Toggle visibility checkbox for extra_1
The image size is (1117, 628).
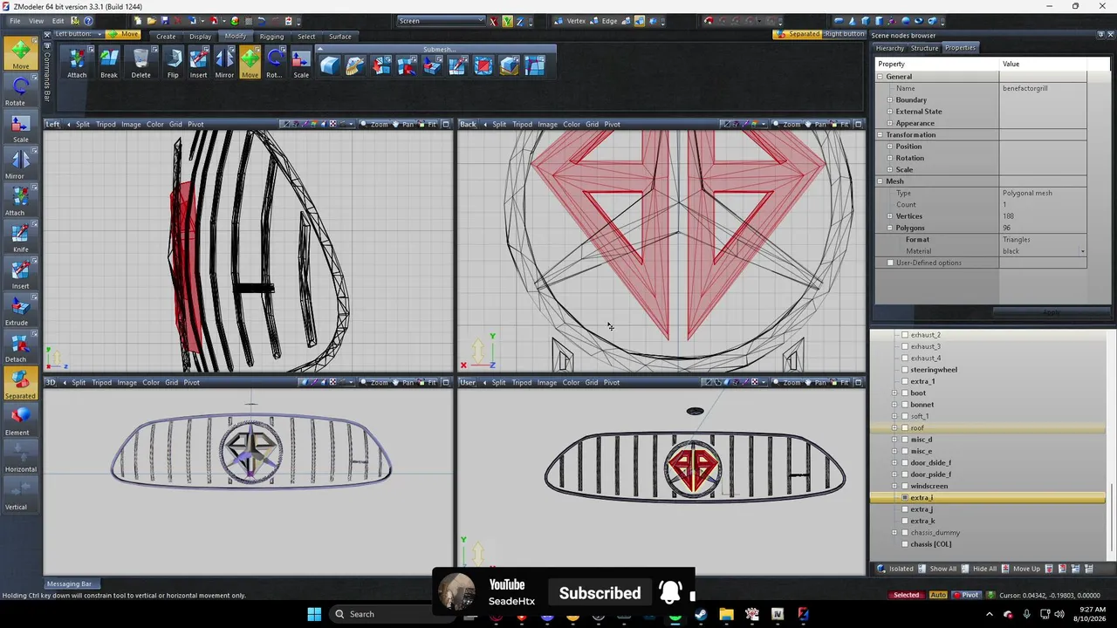pos(905,381)
